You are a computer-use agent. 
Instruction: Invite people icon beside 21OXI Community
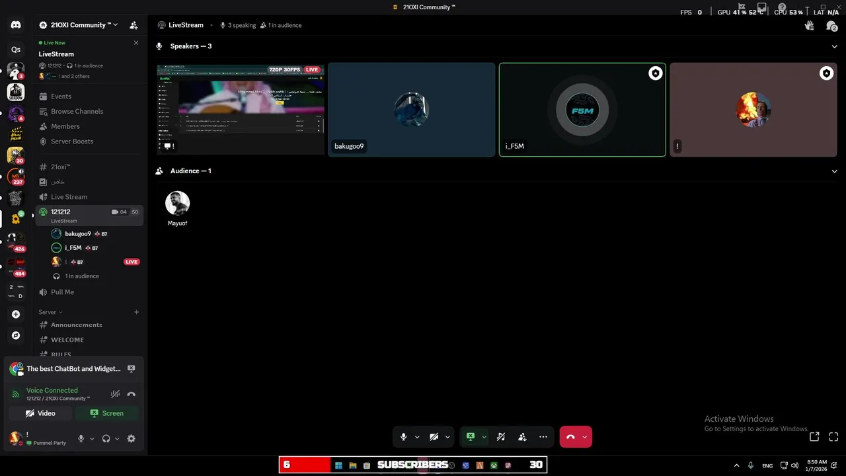point(134,25)
